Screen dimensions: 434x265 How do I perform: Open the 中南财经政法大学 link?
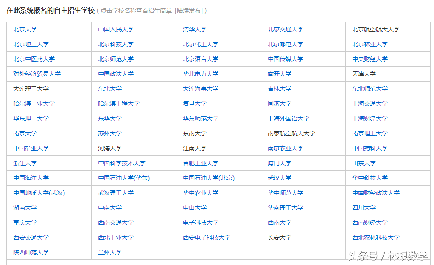click(x=375, y=193)
